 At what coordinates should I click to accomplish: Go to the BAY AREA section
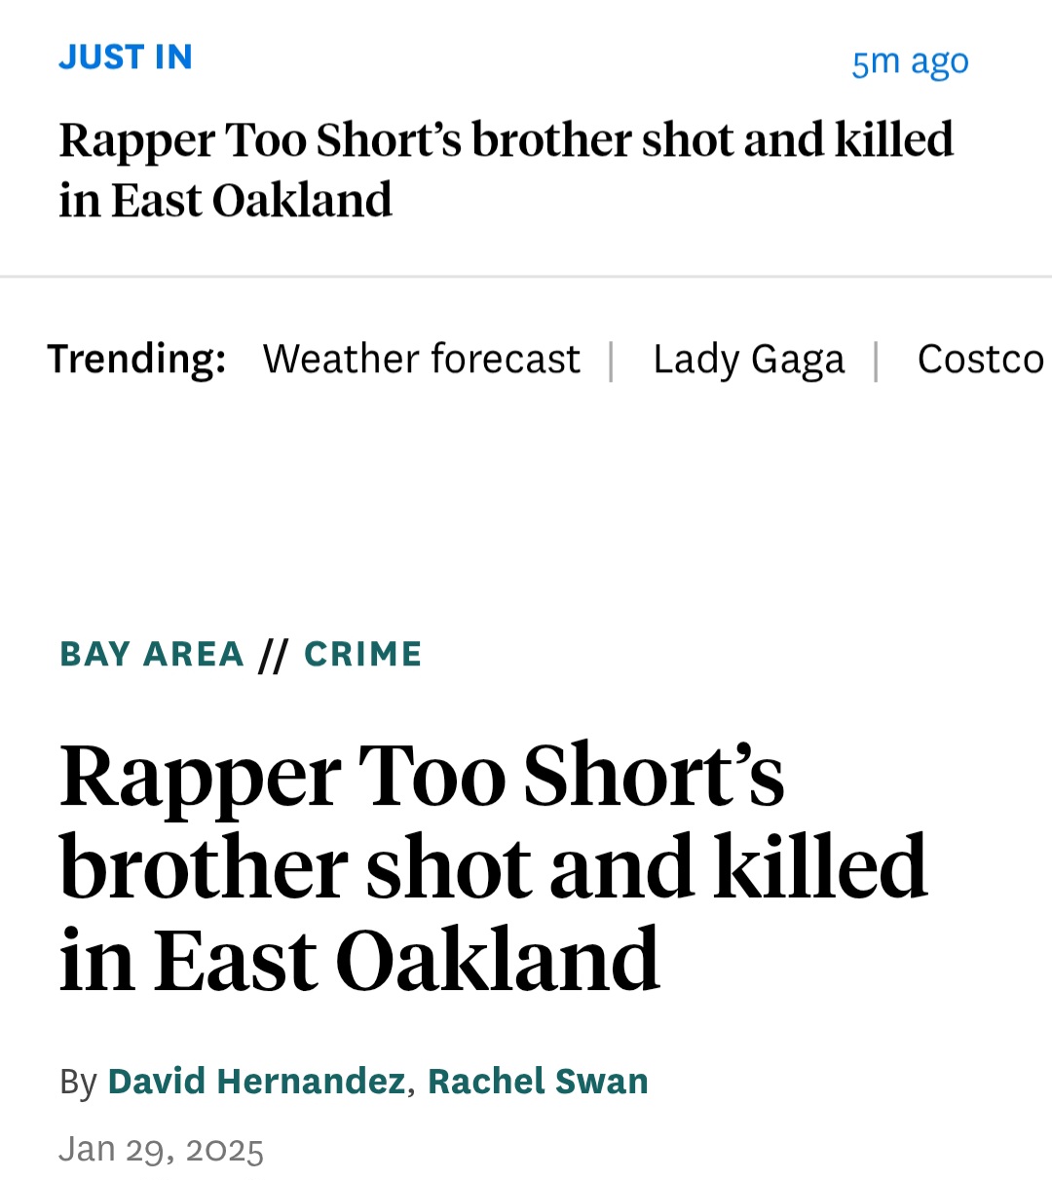152,654
